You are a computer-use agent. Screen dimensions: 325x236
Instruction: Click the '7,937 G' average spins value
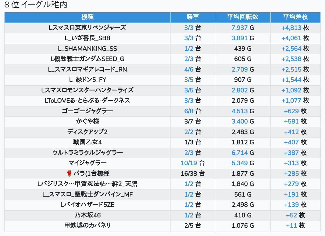pyautogui.click(x=243, y=28)
